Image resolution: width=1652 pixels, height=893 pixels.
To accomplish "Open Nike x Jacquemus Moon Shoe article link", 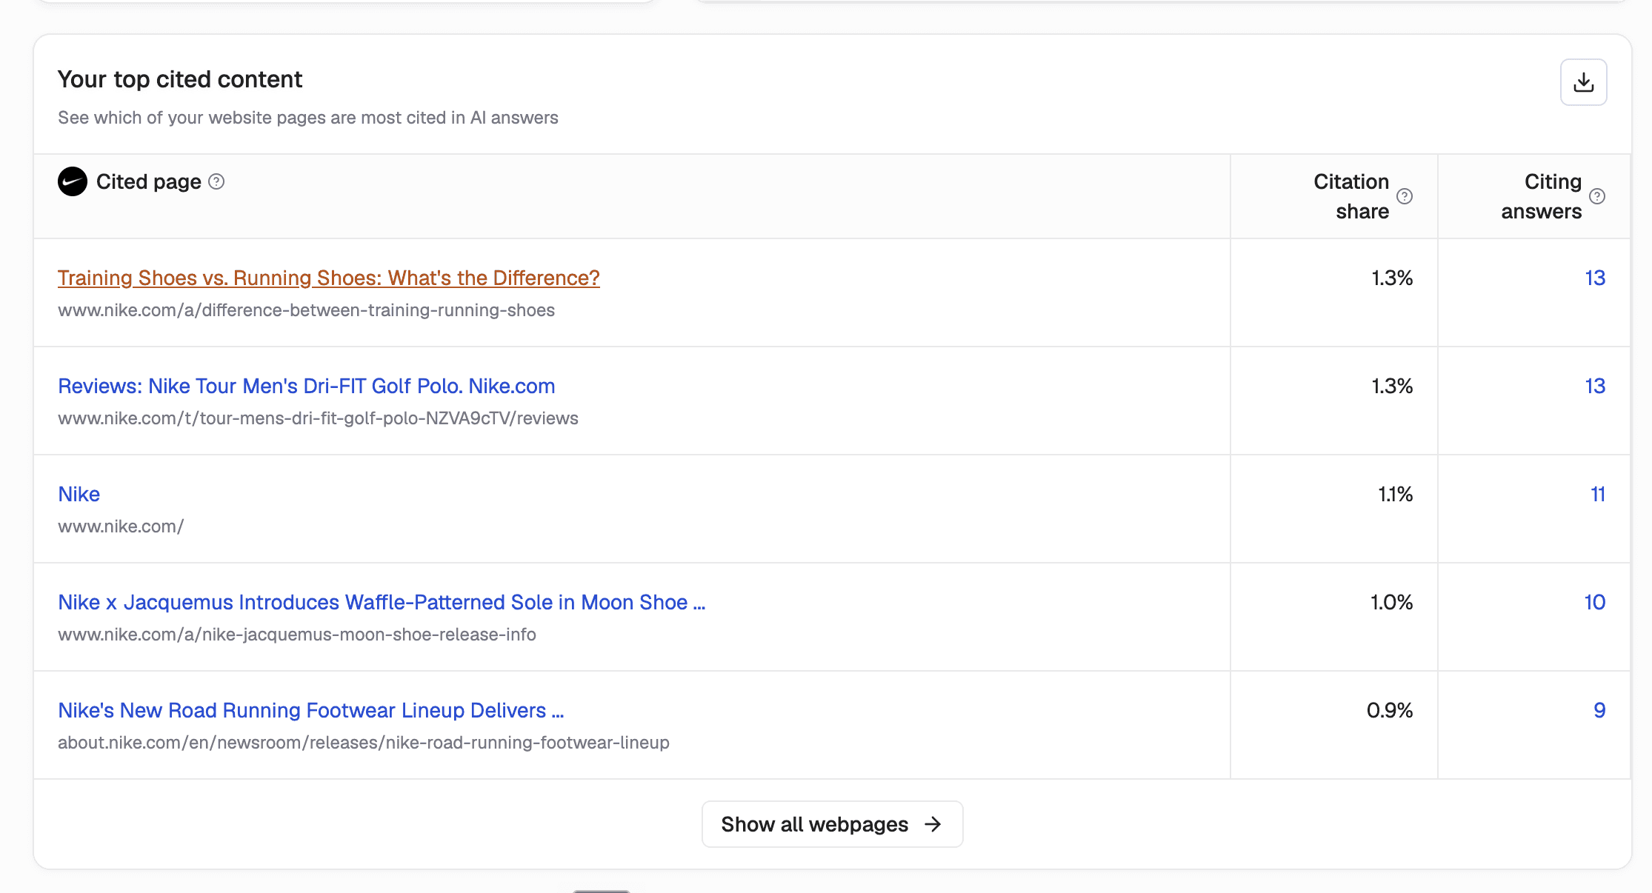I will (382, 602).
